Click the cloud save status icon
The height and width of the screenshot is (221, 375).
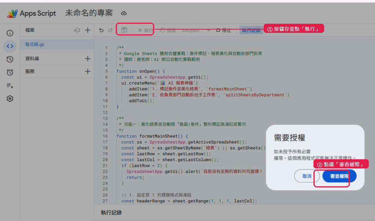click(x=124, y=14)
